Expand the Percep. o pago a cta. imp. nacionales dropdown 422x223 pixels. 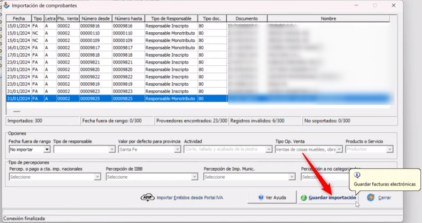pos(98,177)
